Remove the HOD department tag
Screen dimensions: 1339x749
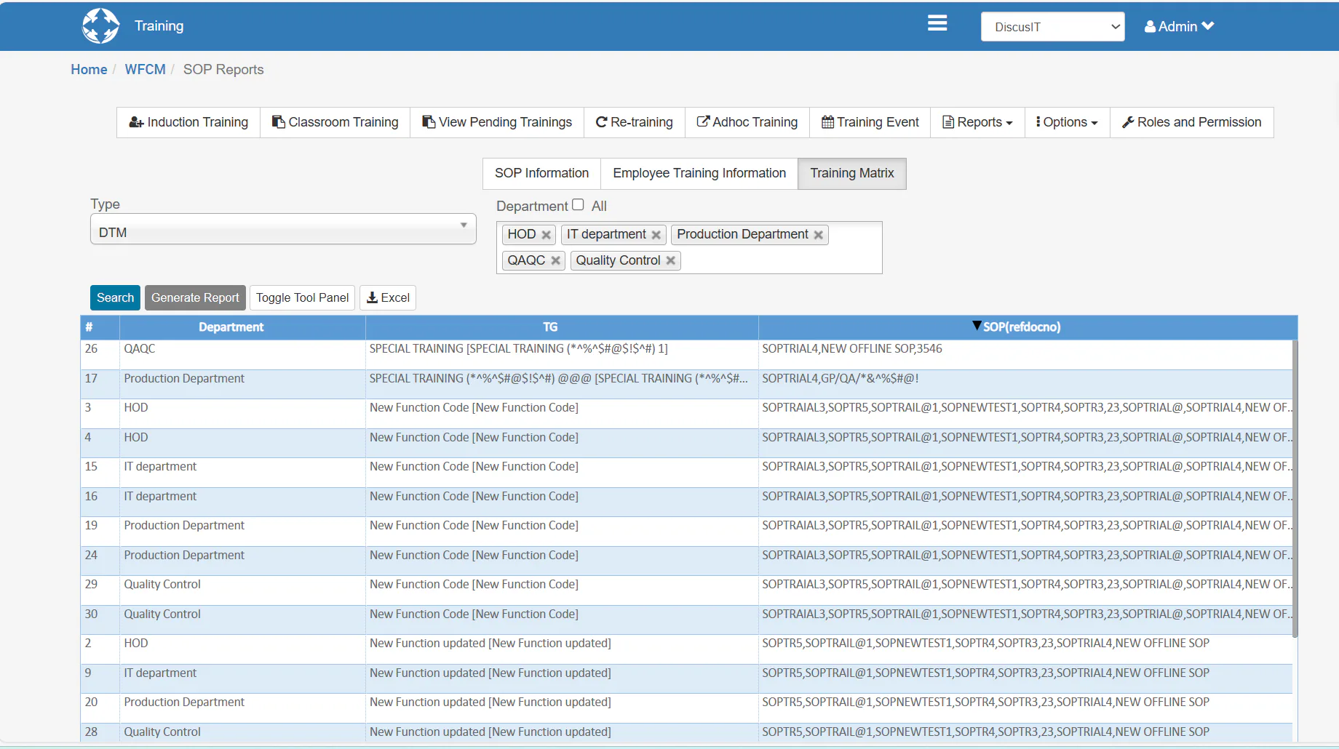pyautogui.click(x=547, y=235)
